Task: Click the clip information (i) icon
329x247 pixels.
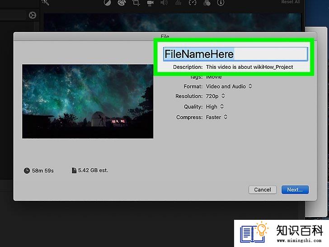Action: pyautogui.click(x=221, y=3)
